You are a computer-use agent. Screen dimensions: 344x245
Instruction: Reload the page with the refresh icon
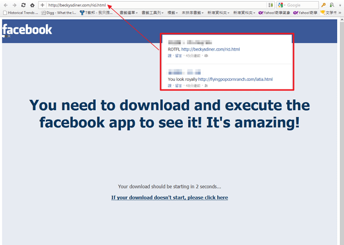(24, 5)
